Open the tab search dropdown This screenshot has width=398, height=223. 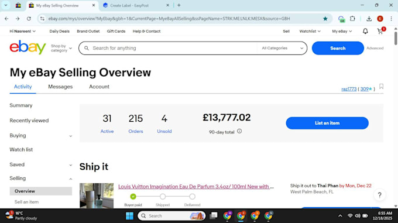coord(6,5)
